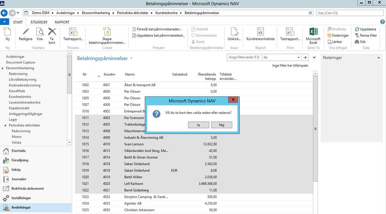Switch to the ÅTGÄRDER ribbon tab
The height and width of the screenshot is (214, 386).
coord(39,22)
